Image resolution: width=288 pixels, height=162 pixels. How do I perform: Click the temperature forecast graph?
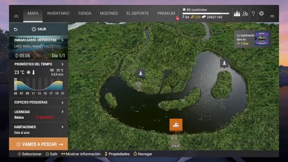point(38,84)
